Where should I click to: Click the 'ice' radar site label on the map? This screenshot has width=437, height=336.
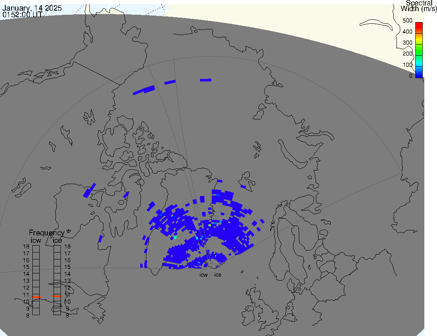[217, 275]
